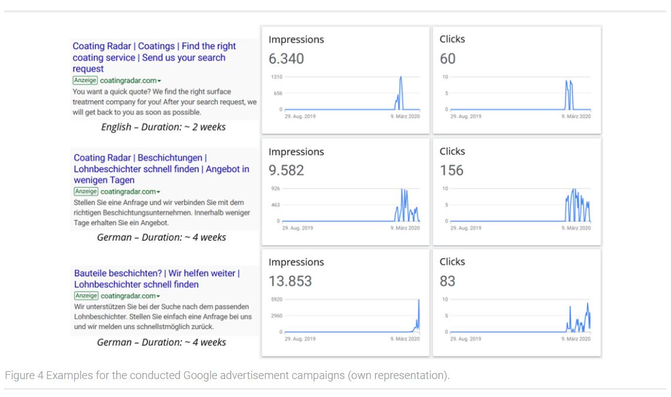671x397 pixels.
Task: Expand the coatingradar.com dropdown arrow in the English ad
Action: (x=159, y=81)
